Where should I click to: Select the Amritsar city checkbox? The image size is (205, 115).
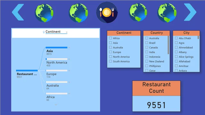point(176,66)
